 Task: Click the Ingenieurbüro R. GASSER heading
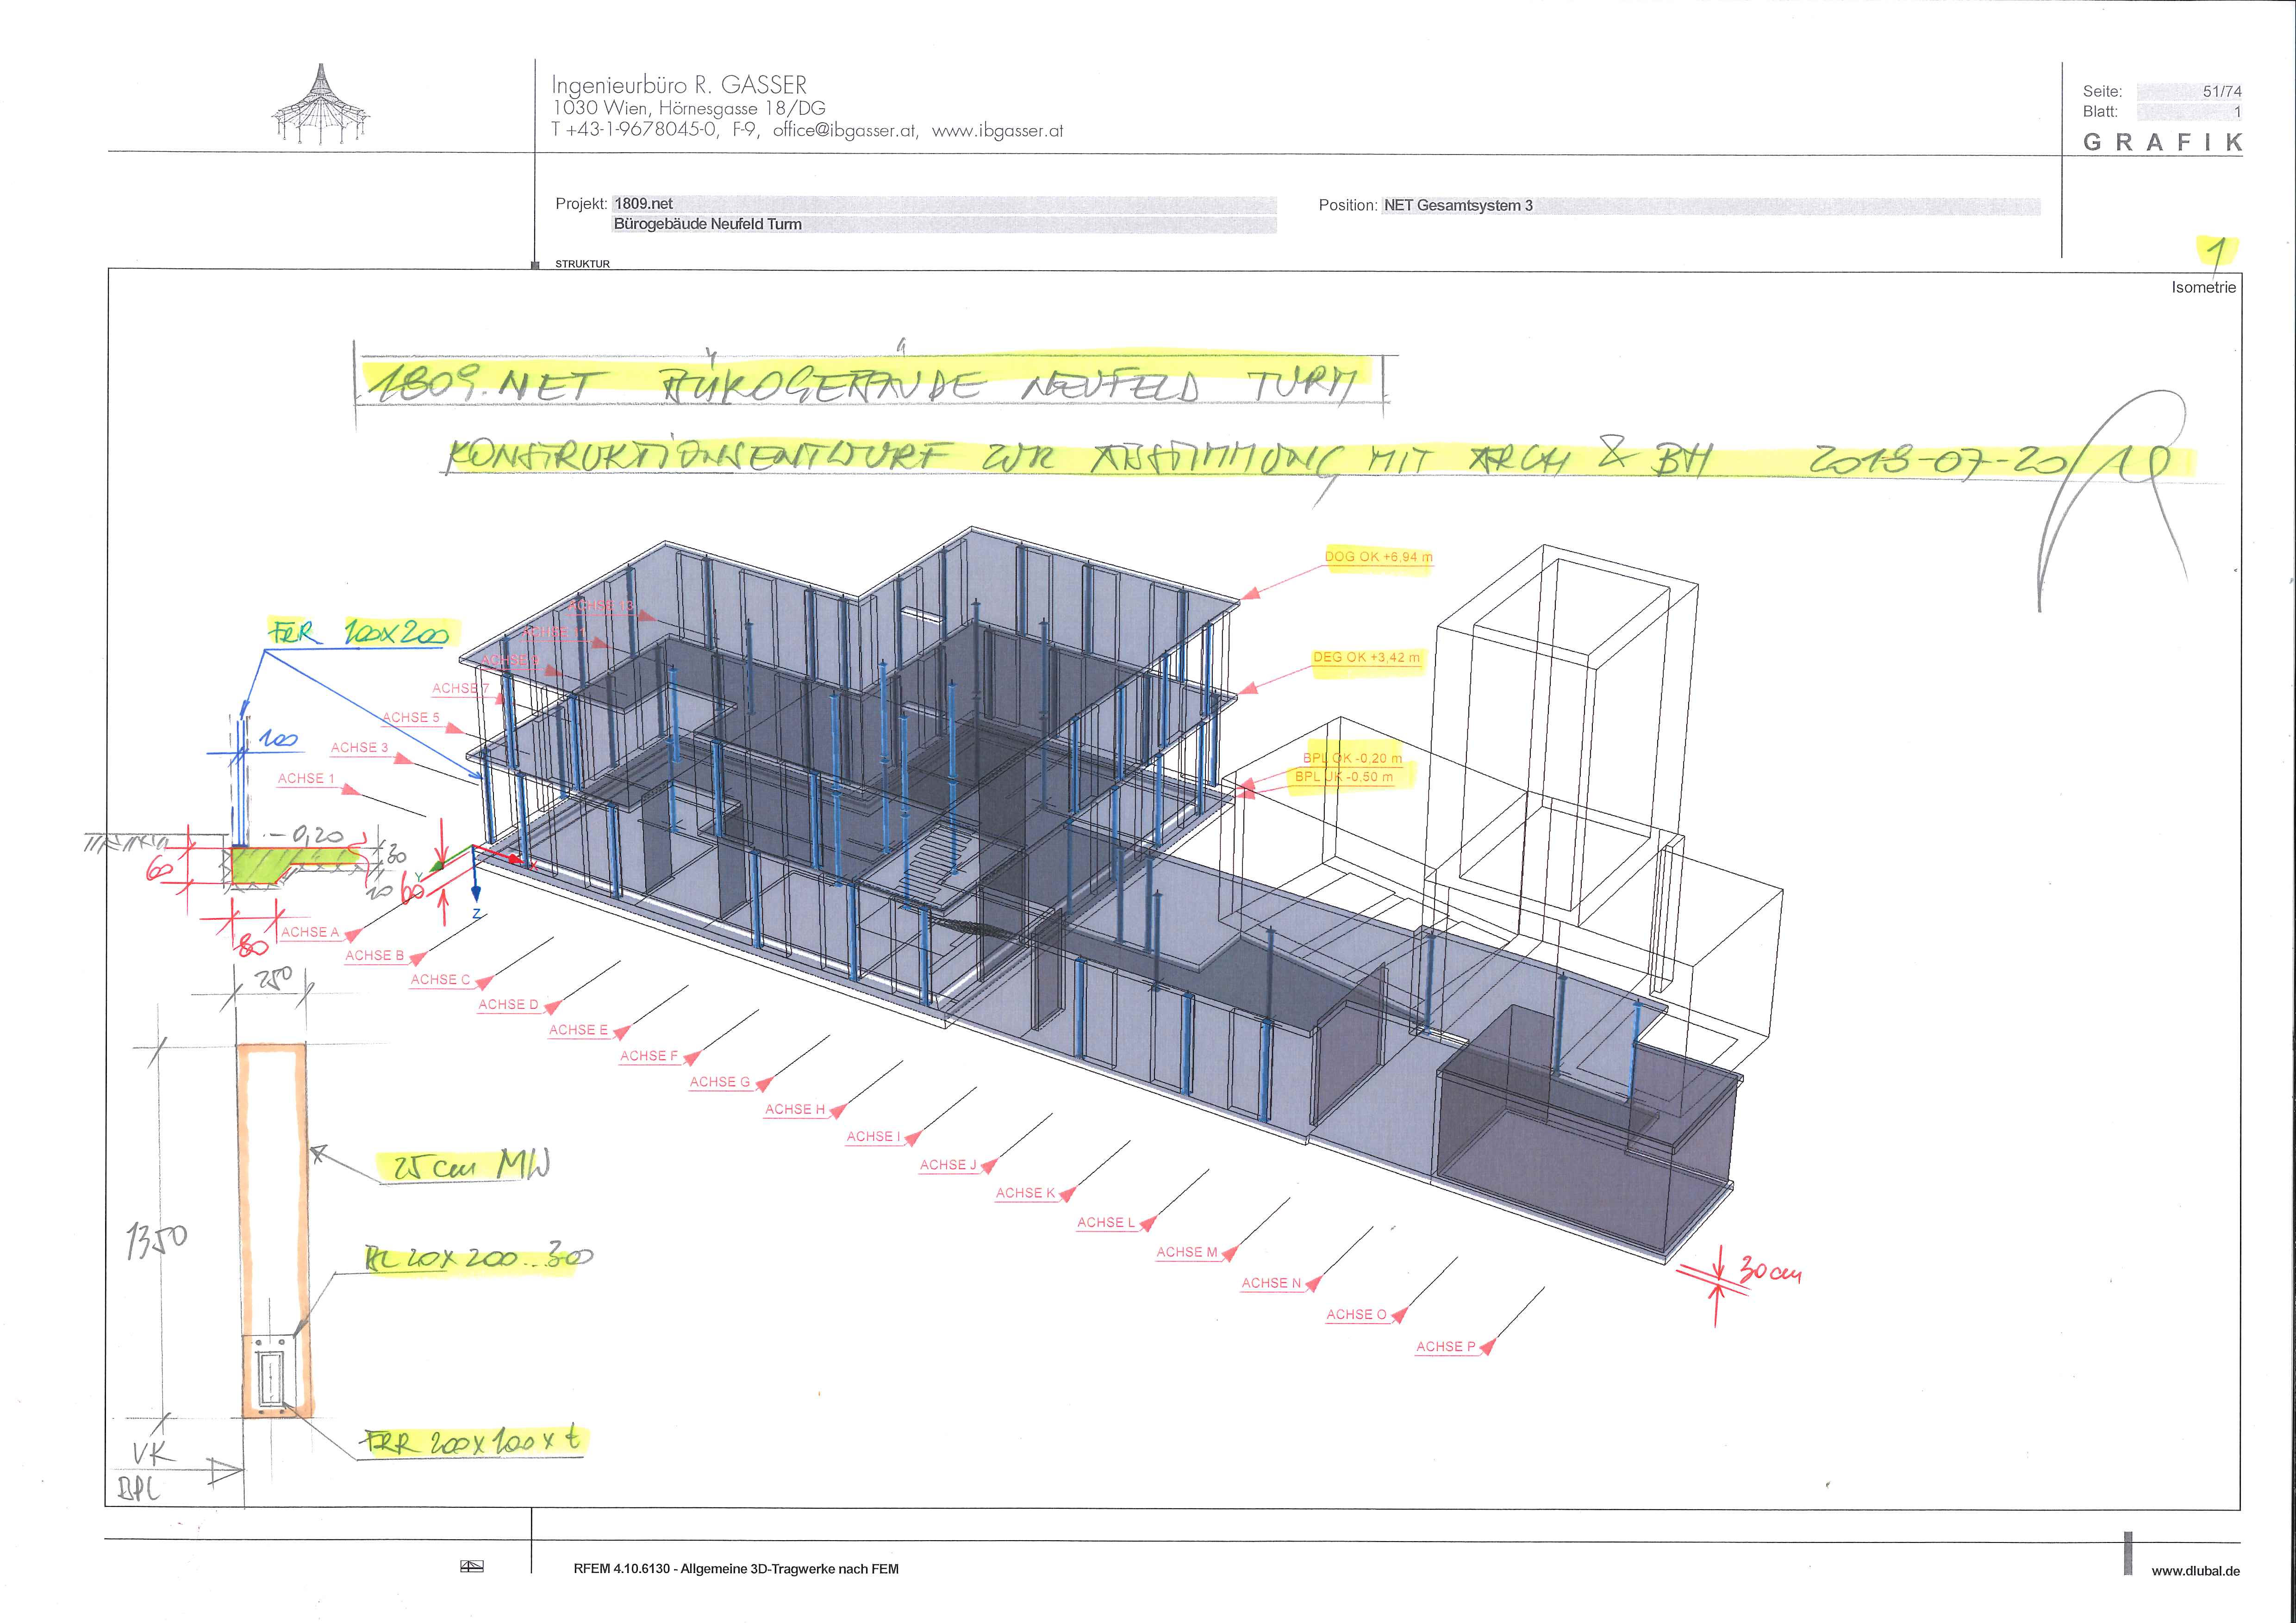679,85
